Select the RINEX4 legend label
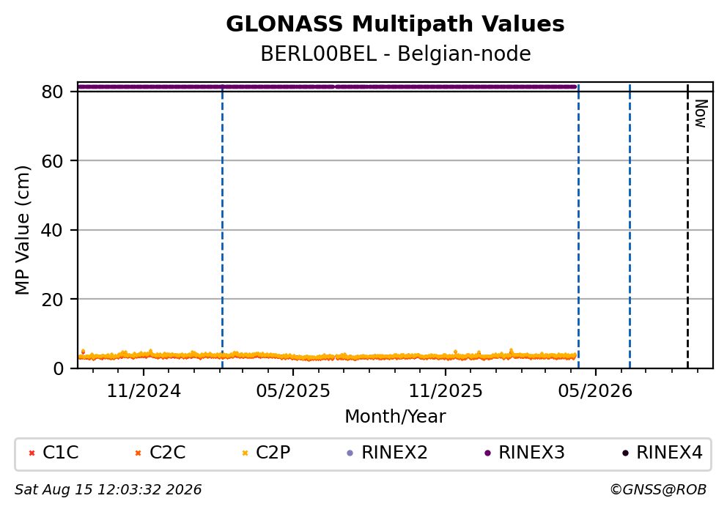Image resolution: width=727 pixels, height=512 pixels. (x=670, y=453)
